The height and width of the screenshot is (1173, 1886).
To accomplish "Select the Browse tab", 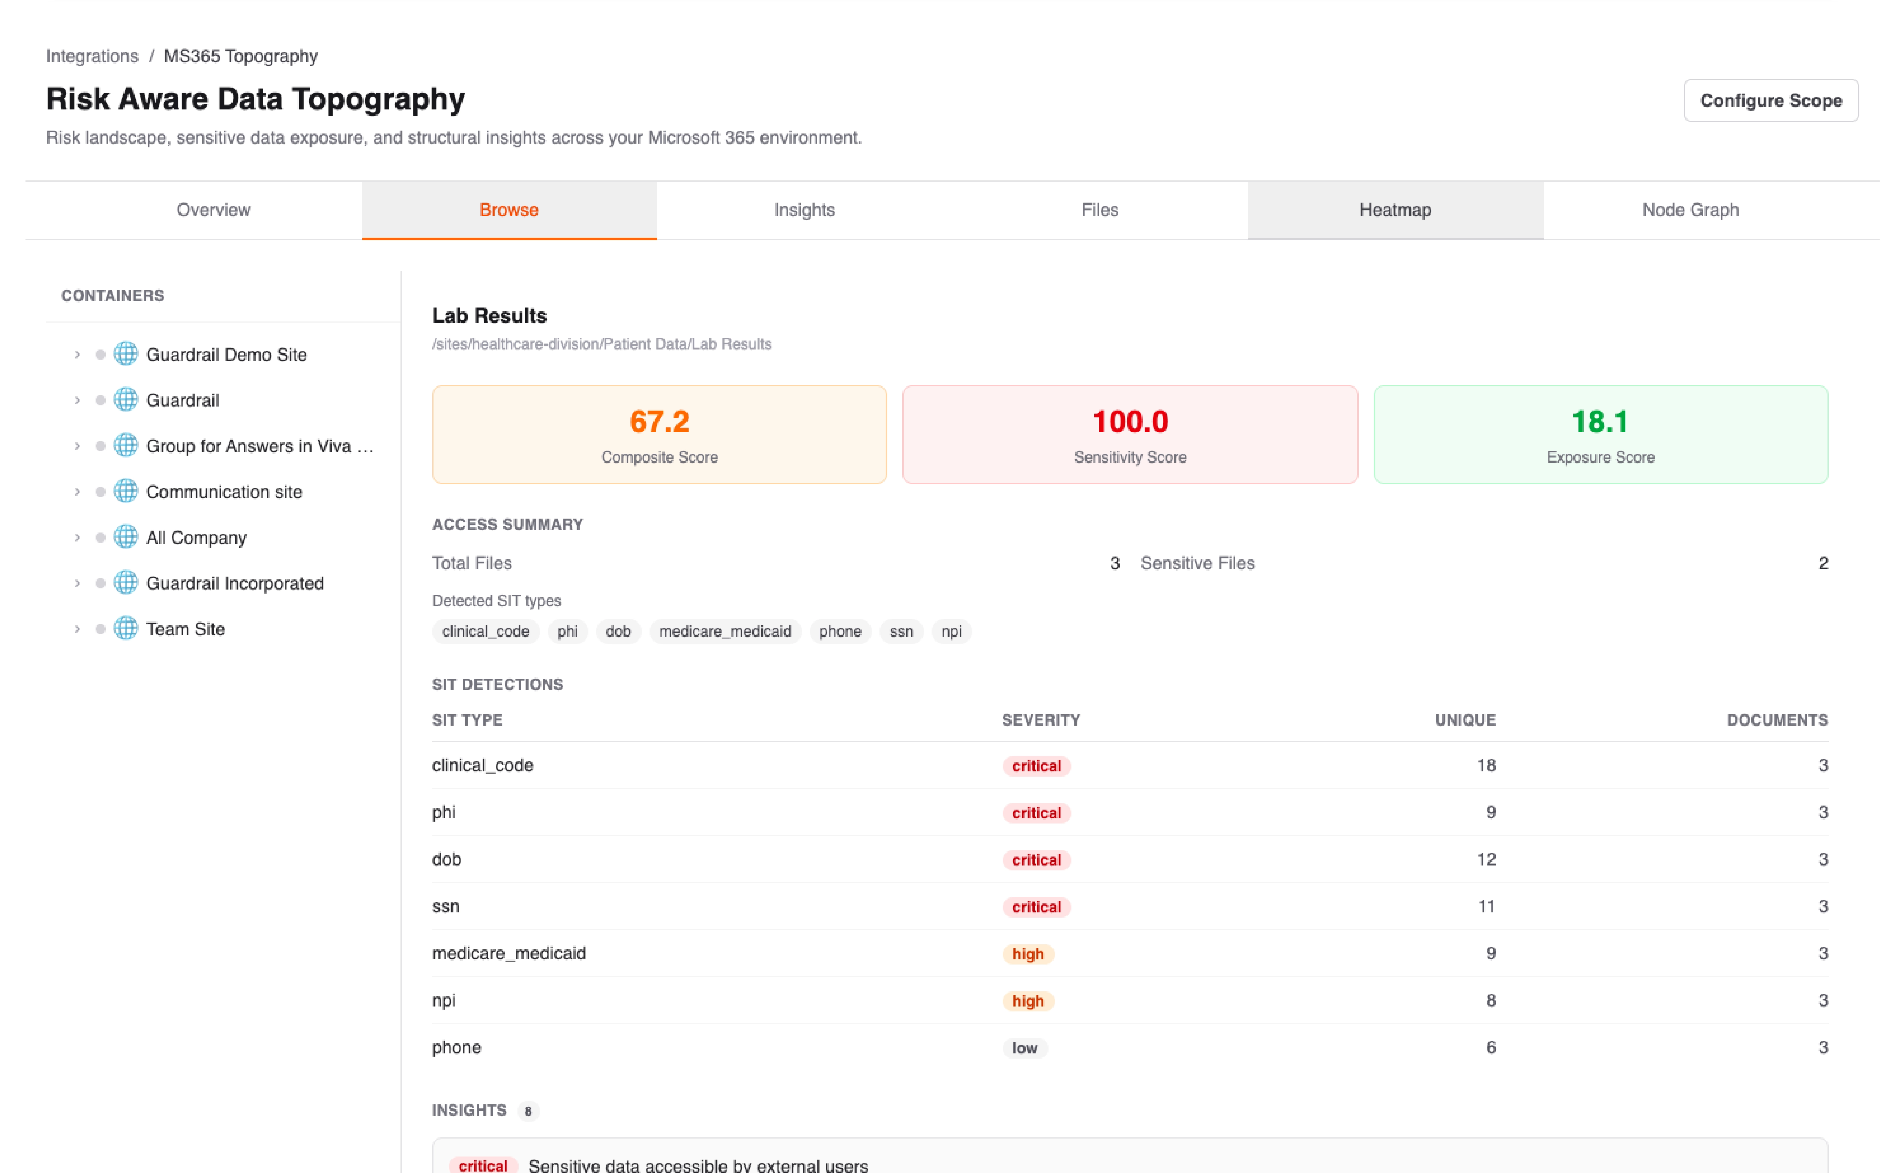I will 509,210.
